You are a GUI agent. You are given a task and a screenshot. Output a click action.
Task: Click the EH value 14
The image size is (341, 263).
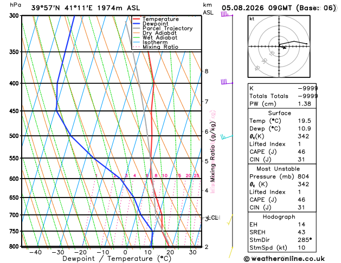point(301,225)
